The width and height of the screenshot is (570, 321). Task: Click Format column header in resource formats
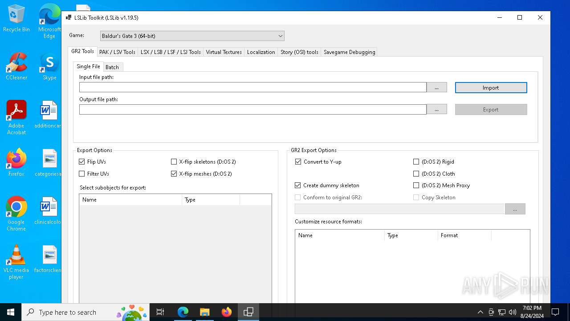(x=464, y=235)
